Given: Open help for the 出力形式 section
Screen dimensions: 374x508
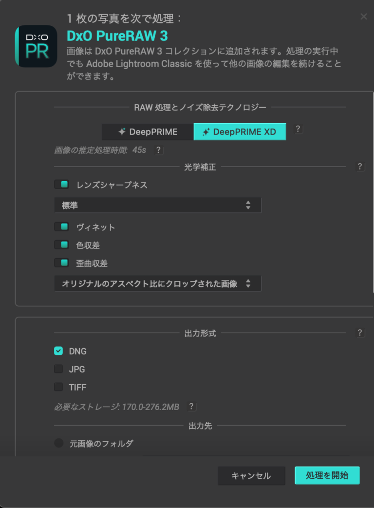Looking at the screenshot, I should click(360, 333).
